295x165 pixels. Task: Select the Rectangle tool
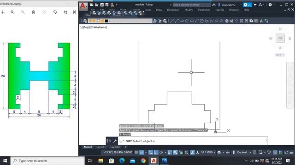pos(192,21)
